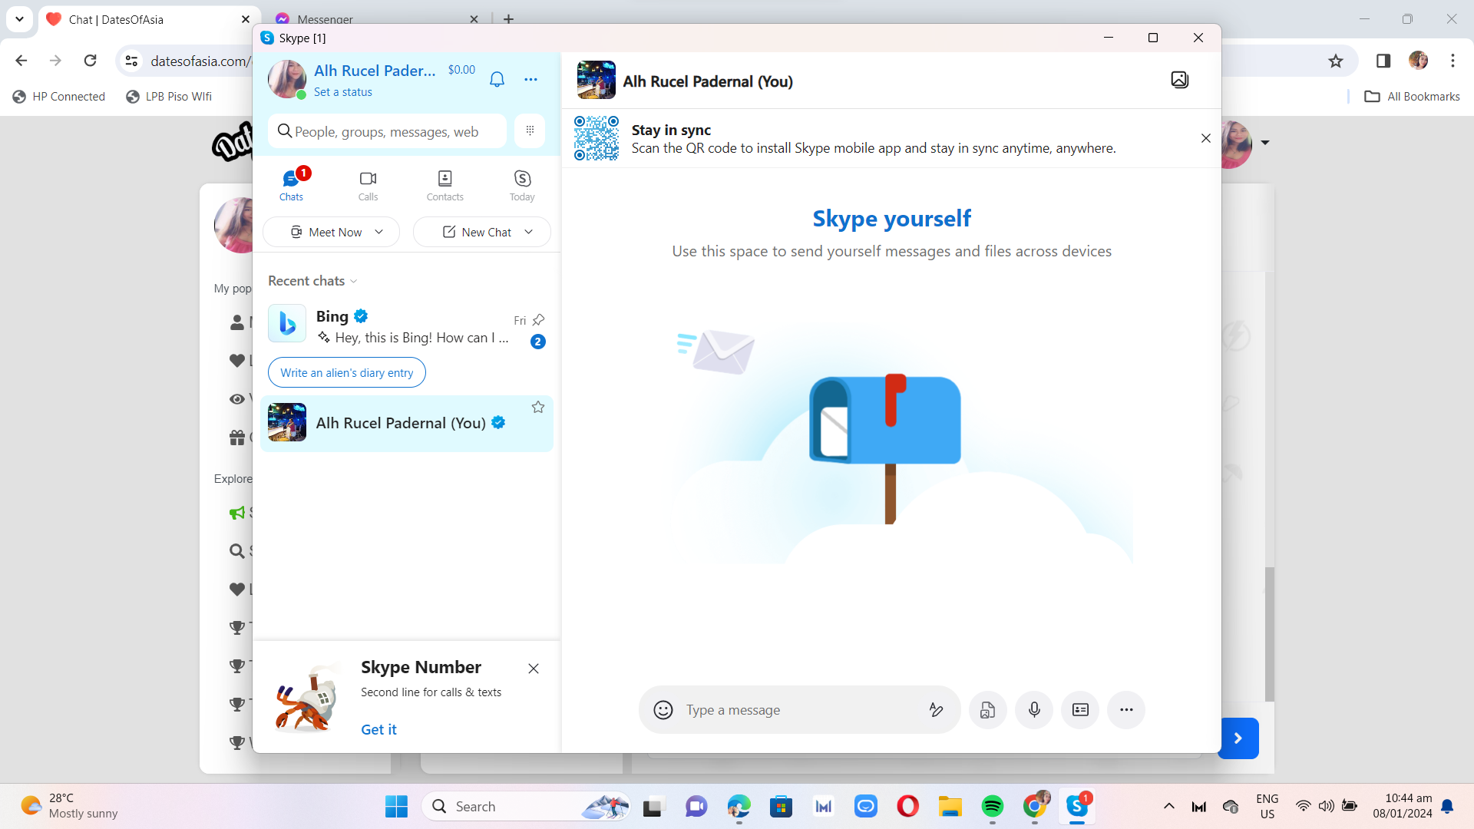Record a voice message with microphone
Image resolution: width=1474 pixels, height=829 pixels.
tap(1034, 710)
